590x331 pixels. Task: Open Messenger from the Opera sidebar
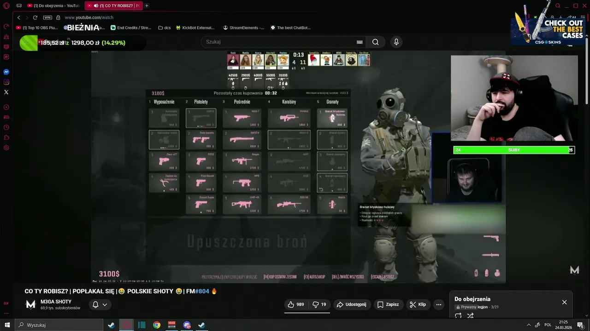[6, 72]
